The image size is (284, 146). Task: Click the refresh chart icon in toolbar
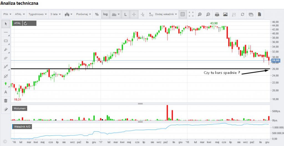point(242,14)
